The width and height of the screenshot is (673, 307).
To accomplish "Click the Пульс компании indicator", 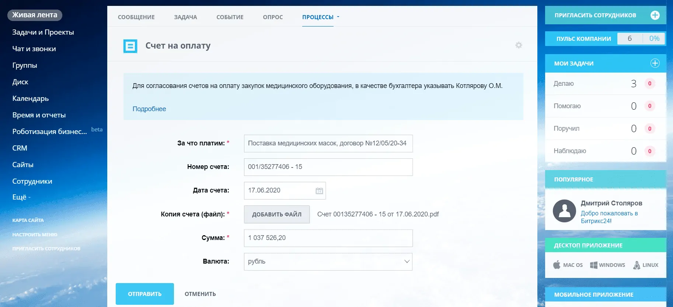I will point(583,39).
